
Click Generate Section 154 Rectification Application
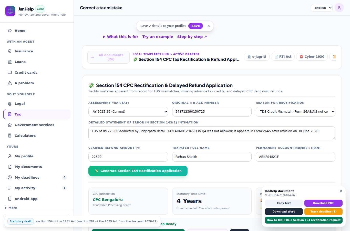[138, 171]
